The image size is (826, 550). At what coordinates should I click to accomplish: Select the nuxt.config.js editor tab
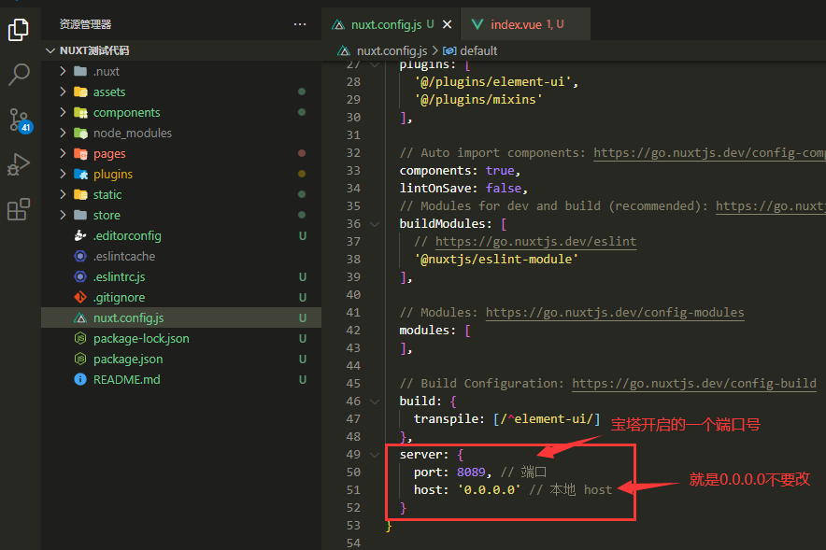coord(392,24)
